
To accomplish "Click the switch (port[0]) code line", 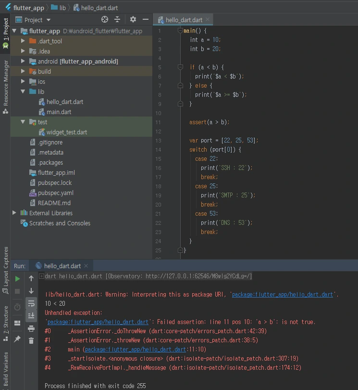I will (x=215, y=149).
